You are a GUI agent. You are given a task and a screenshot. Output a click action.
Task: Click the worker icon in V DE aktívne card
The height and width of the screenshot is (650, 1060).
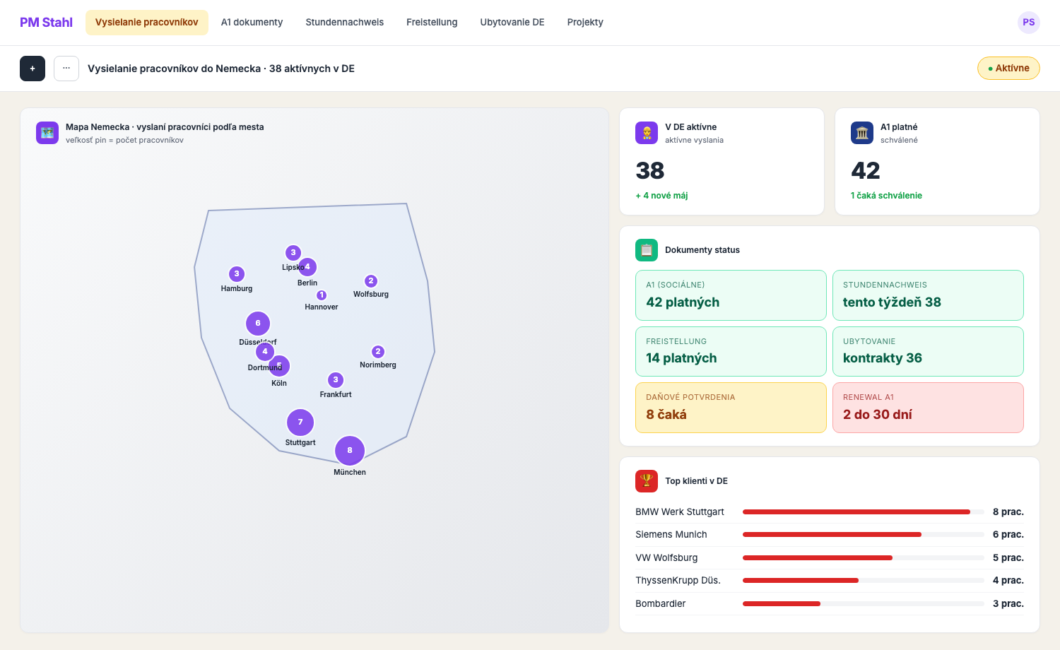point(647,133)
